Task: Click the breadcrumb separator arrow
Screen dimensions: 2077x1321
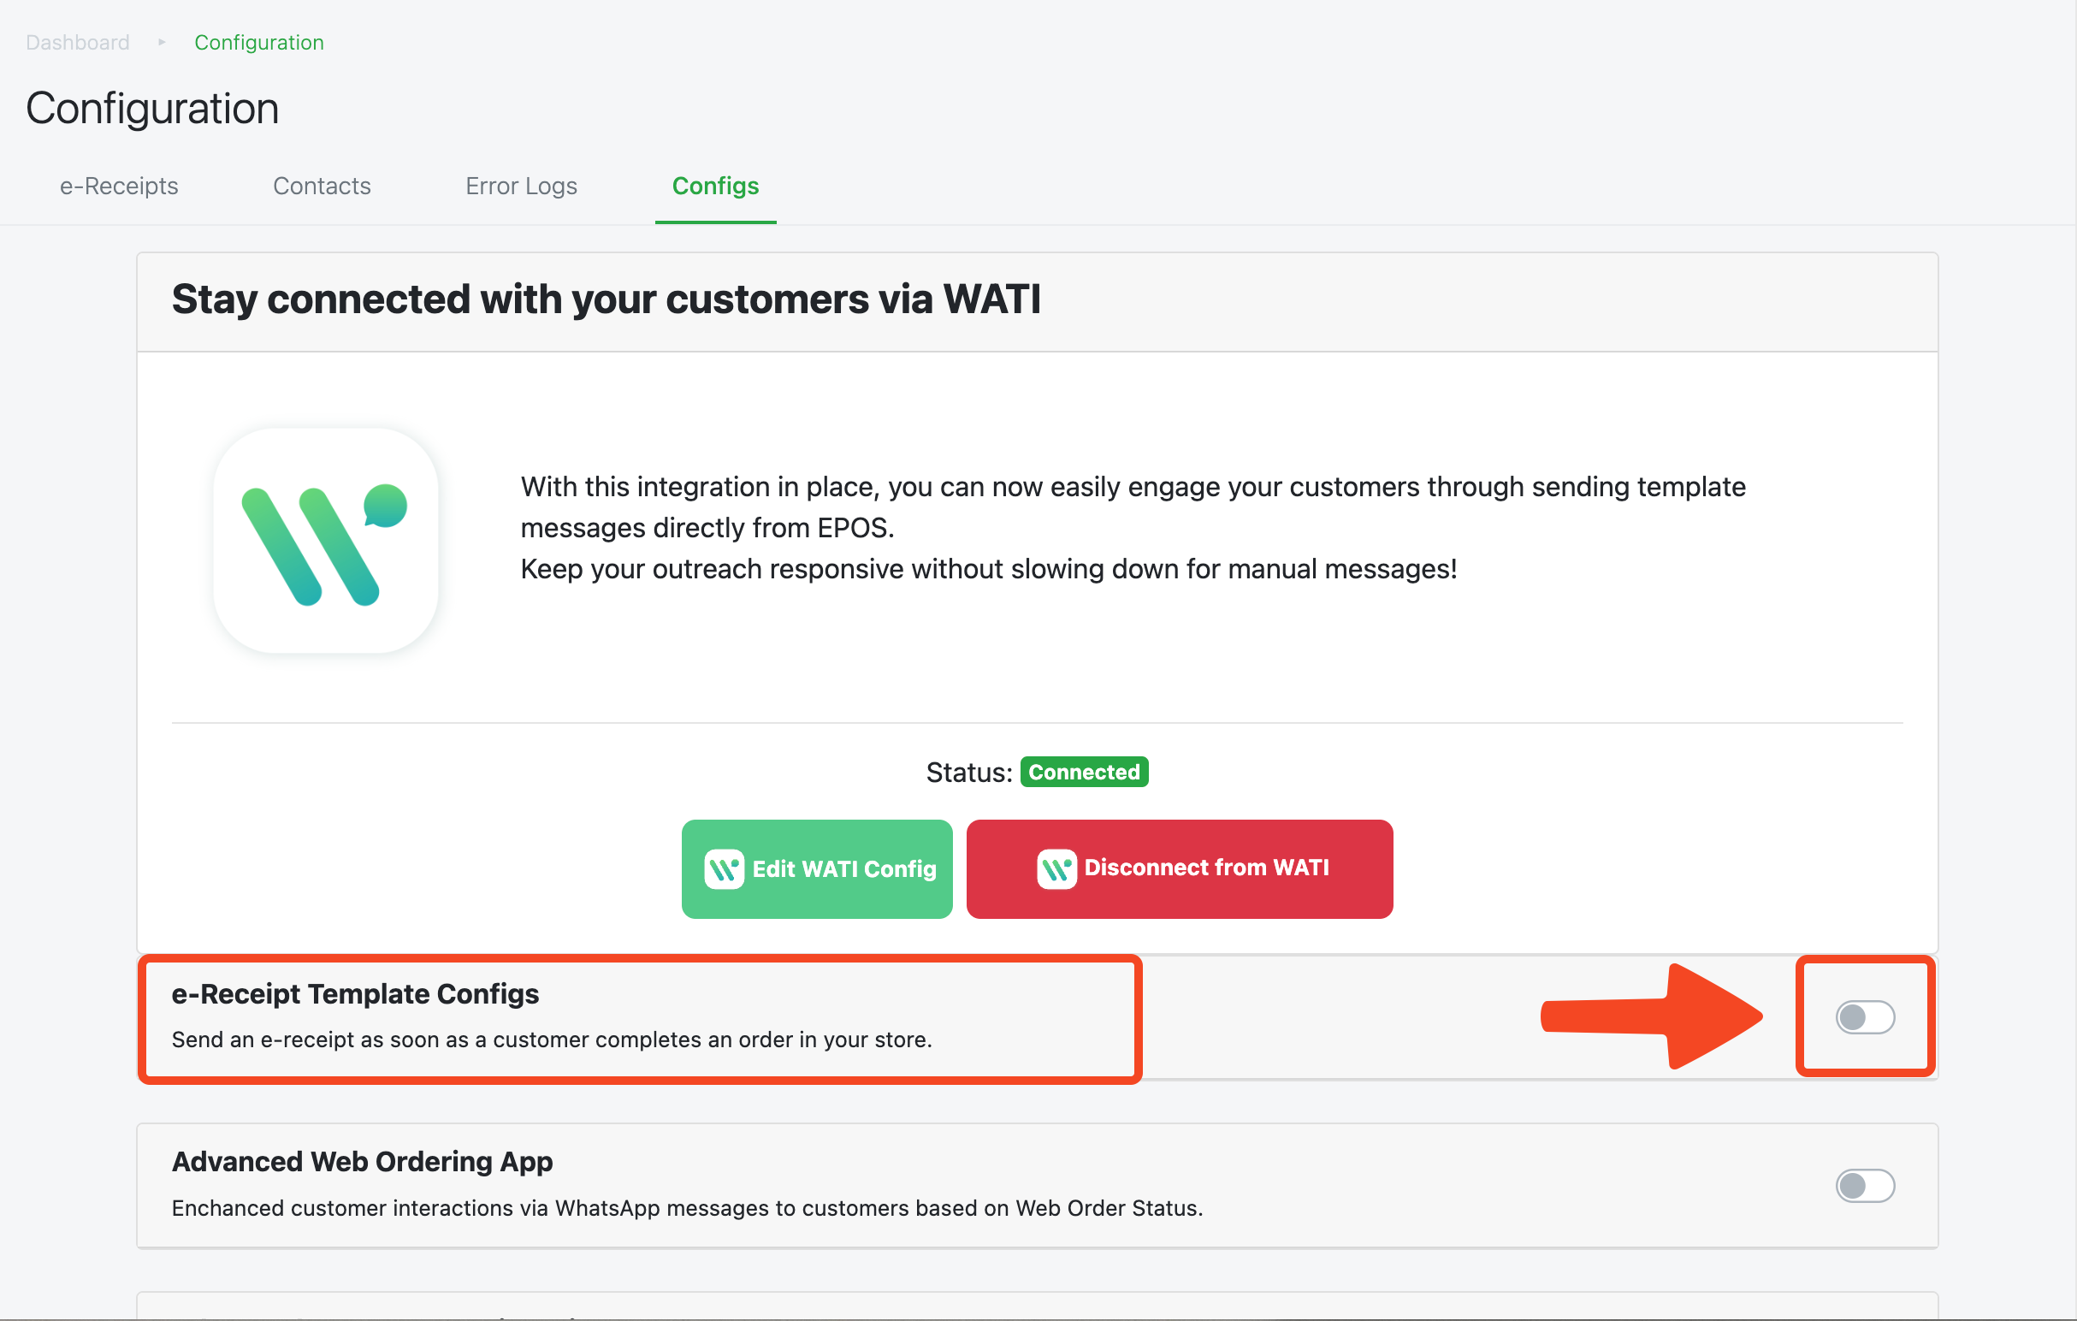Action: coord(162,41)
